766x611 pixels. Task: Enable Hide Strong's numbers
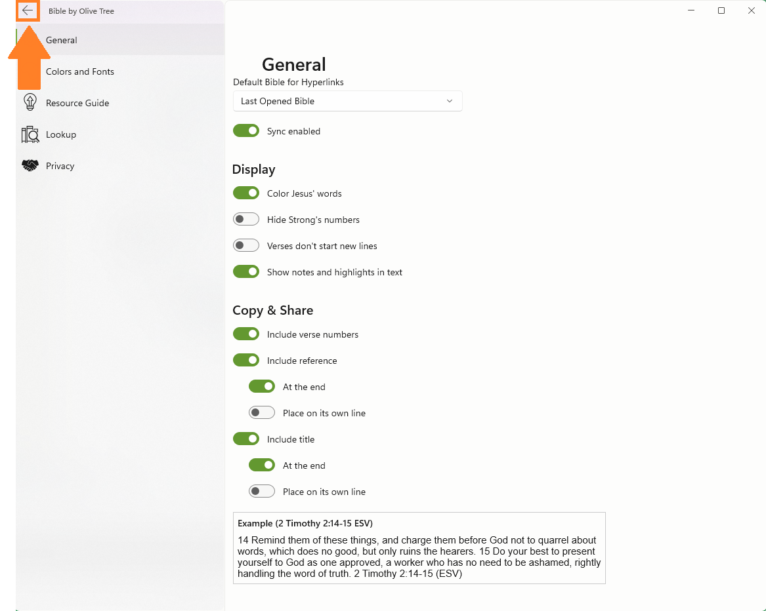[245, 220]
